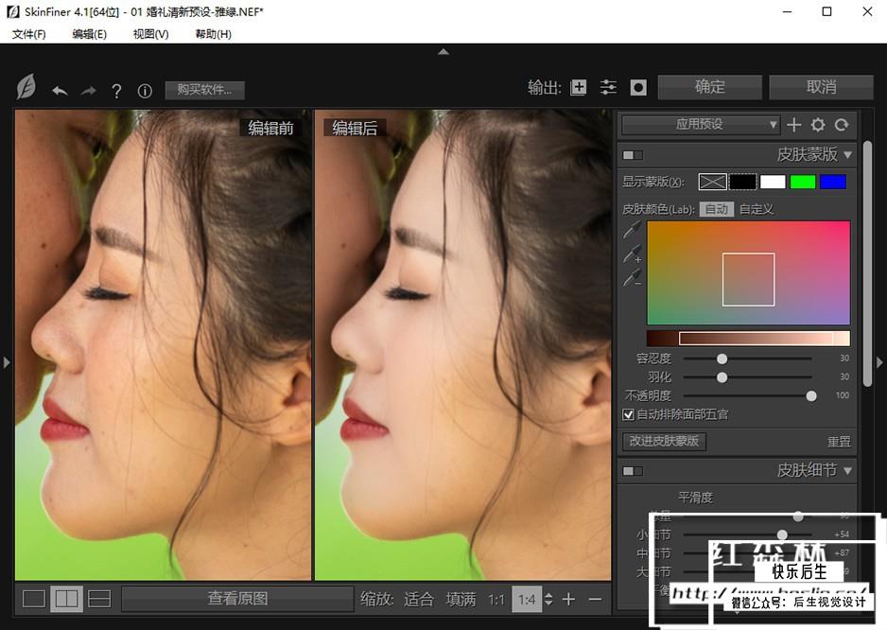The width and height of the screenshot is (887, 630).
Task: Open the View menu
Action: (150, 34)
